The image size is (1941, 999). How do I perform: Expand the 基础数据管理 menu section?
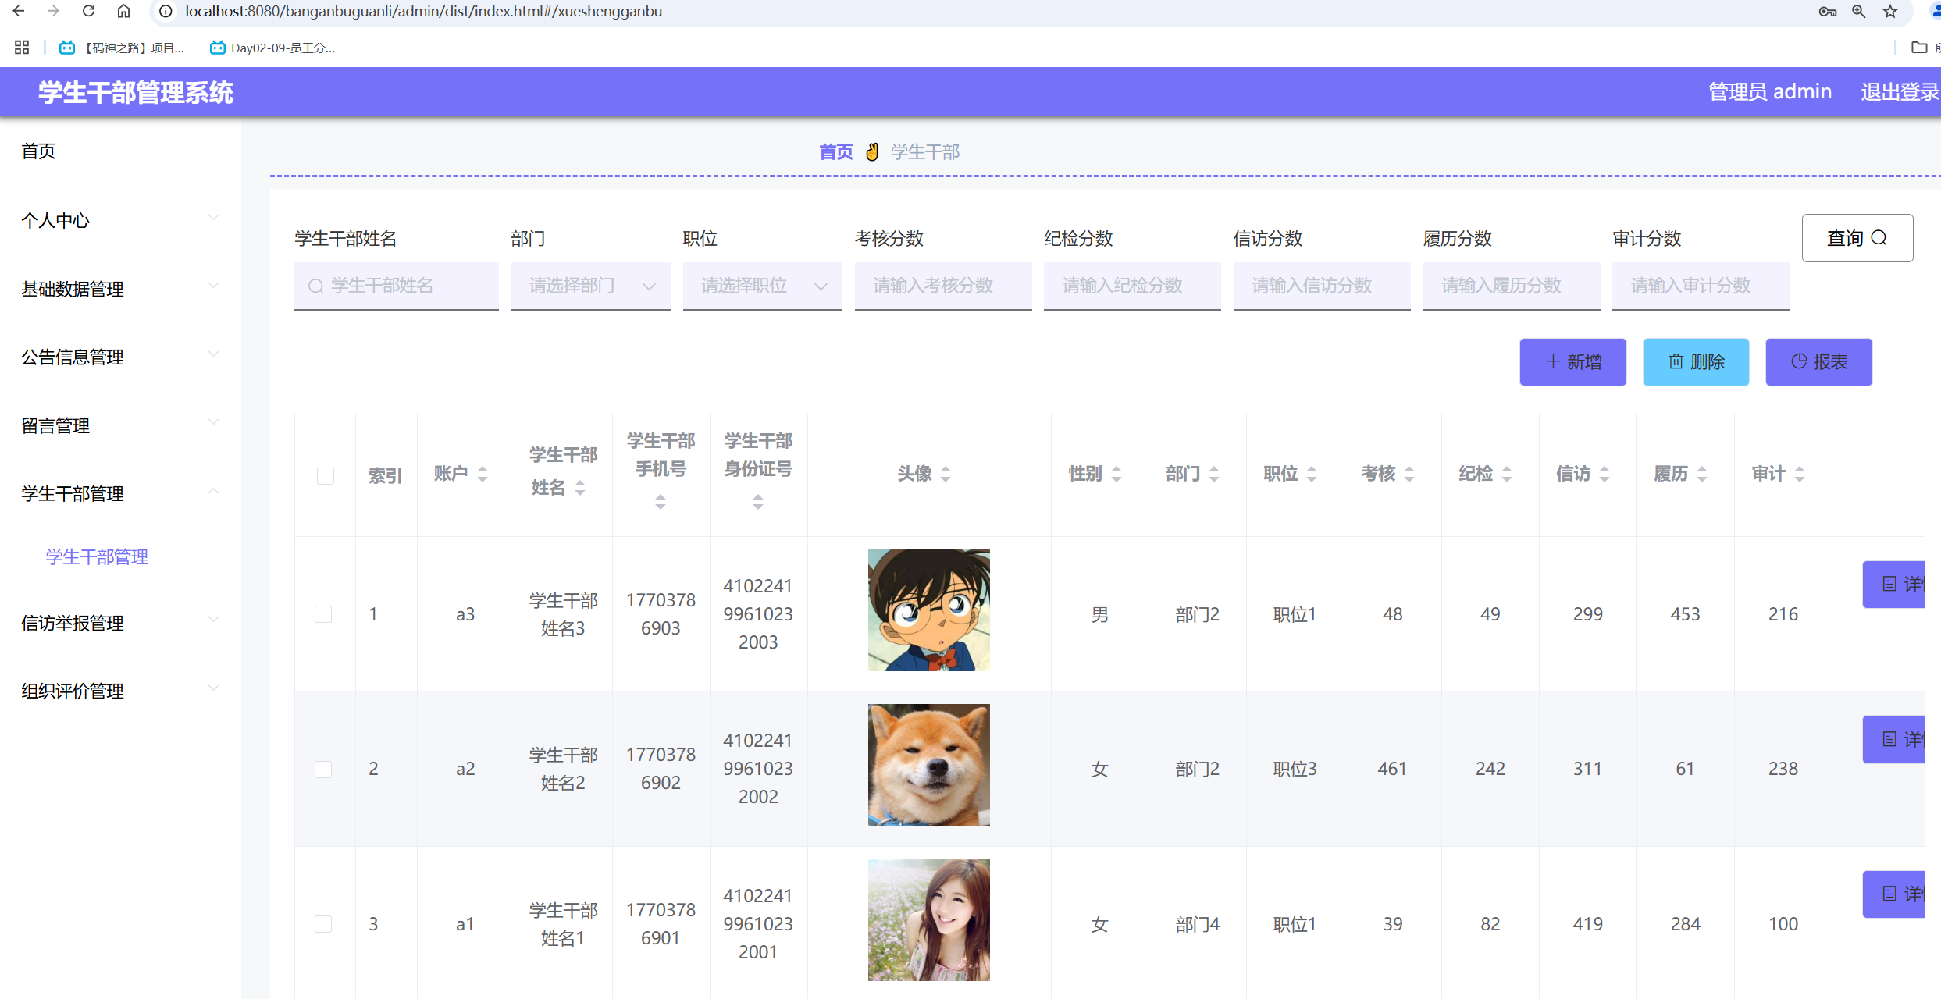72,289
